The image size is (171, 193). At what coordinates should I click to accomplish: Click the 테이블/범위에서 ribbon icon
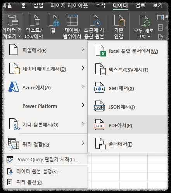click(72, 20)
